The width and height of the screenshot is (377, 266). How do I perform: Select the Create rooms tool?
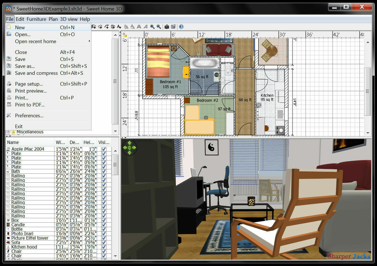pos(100,27)
